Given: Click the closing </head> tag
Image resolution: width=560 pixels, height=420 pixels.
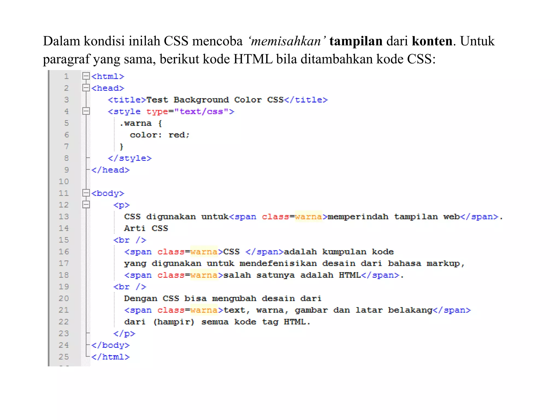Looking at the screenshot, I should click(110, 170).
